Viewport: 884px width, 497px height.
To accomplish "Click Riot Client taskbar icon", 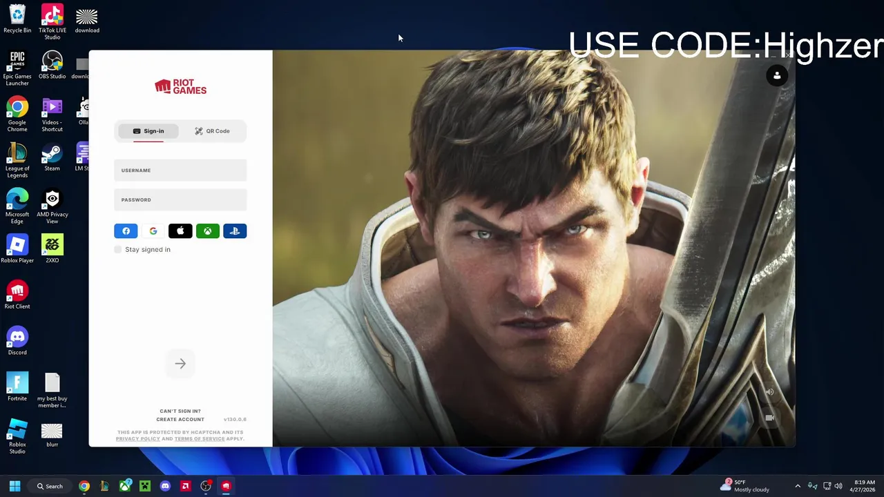I will 226,486.
